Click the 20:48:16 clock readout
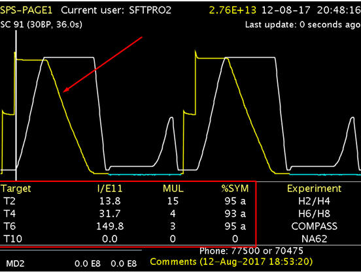 (x=339, y=10)
